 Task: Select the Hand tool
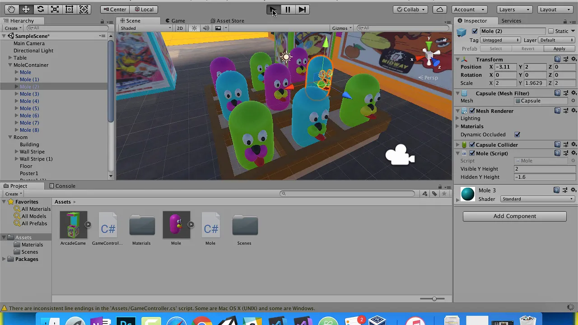pyautogui.click(x=11, y=9)
